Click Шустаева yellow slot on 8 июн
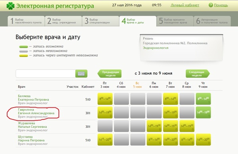The height and width of the screenshot is (154, 238). point(187,140)
